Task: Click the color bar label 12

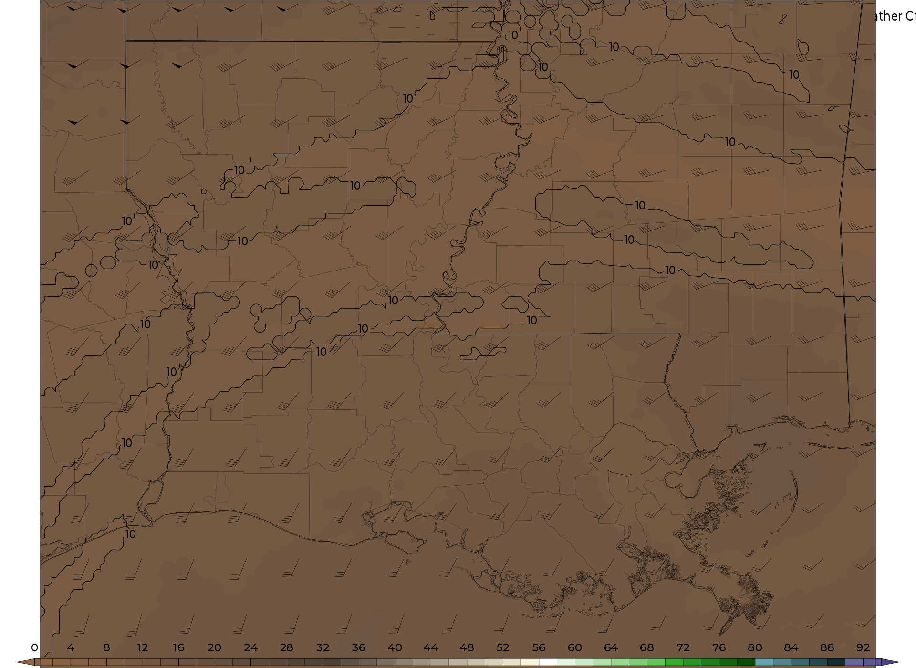Action: coord(143,647)
